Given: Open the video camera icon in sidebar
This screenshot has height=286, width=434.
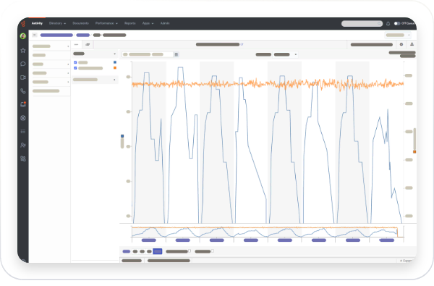Looking at the screenshot, I should [23, 77].
